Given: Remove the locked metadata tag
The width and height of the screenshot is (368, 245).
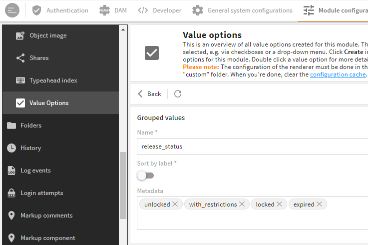Looking at the screenshot, I should [279, 204].
